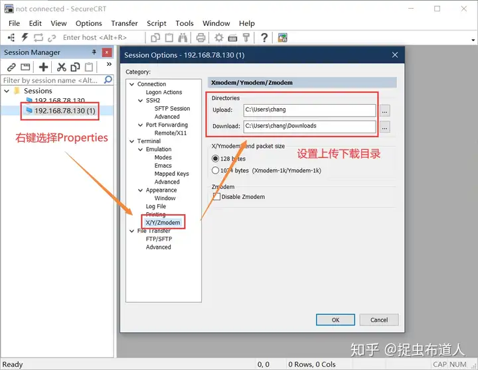Click OK in Session Options
Screen dimensions: 478x370
coord(335,320)
